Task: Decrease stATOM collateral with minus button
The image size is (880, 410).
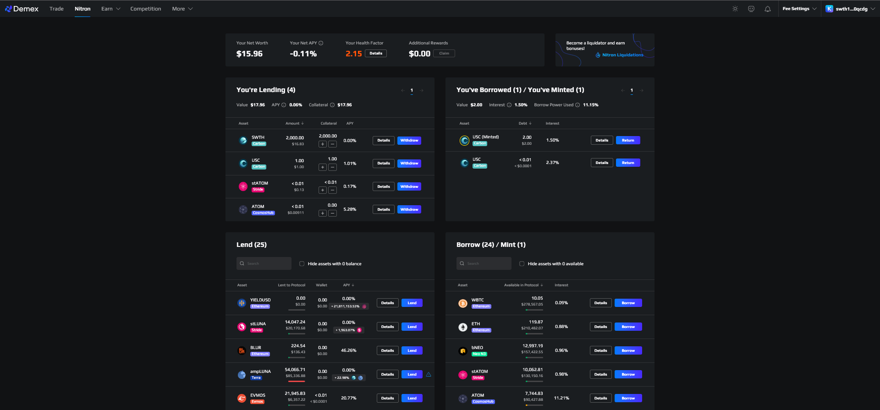Action: click(333, 190)
